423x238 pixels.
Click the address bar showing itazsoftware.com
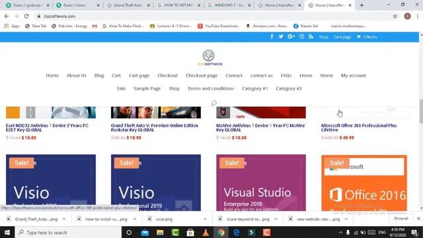213,16
